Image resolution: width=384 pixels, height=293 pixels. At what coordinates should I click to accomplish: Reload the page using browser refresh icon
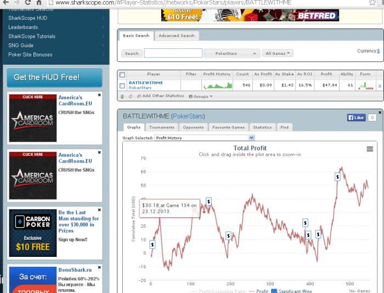[x=27, y=2]
